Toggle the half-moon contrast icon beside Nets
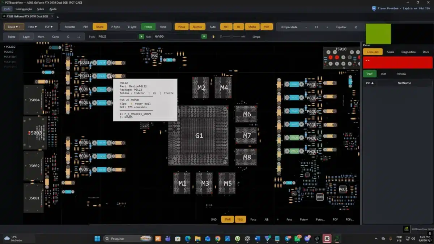The image size is (434, 244). (x=213, y=37)
